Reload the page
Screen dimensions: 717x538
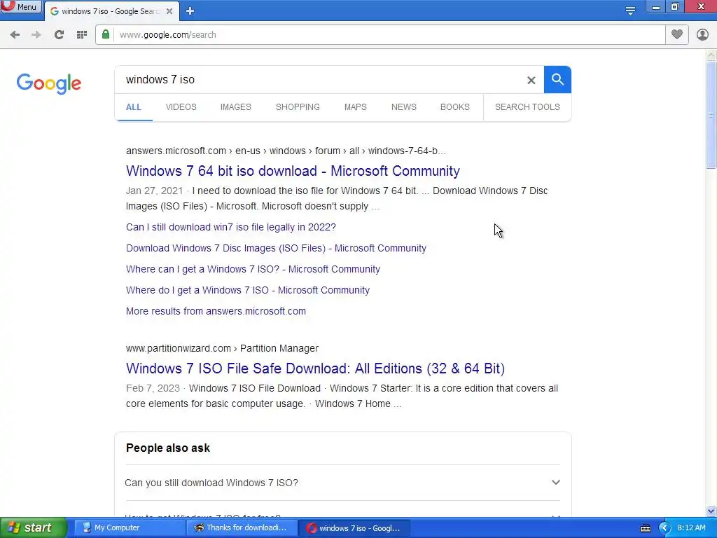coord(59,35)
